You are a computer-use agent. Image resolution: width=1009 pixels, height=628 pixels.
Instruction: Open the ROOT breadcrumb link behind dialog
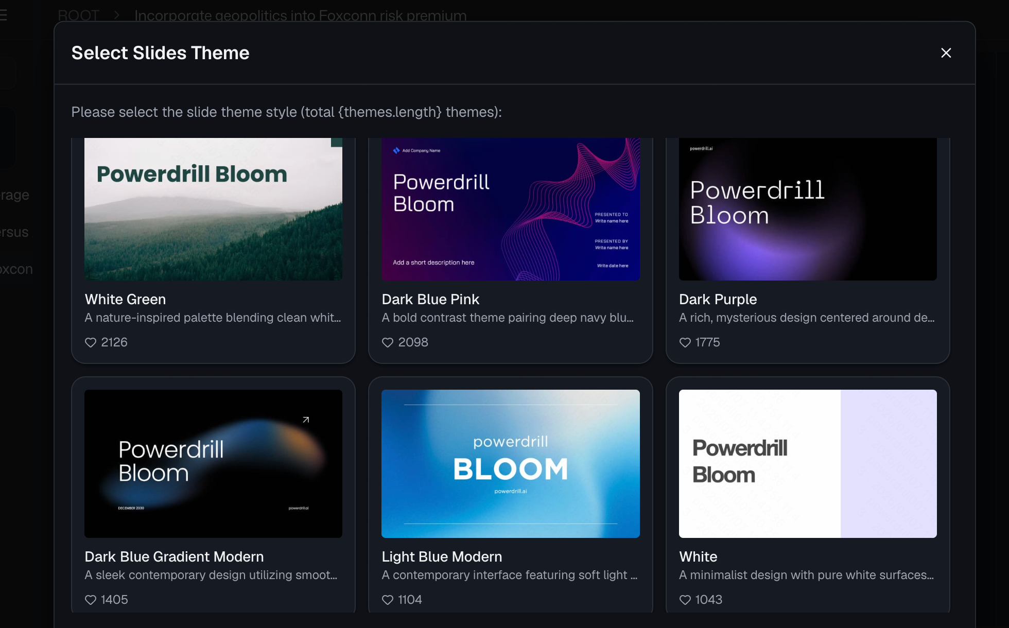tap(78, 15)
